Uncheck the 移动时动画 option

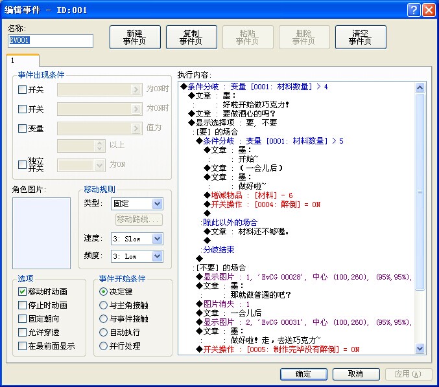click(22, 292)
